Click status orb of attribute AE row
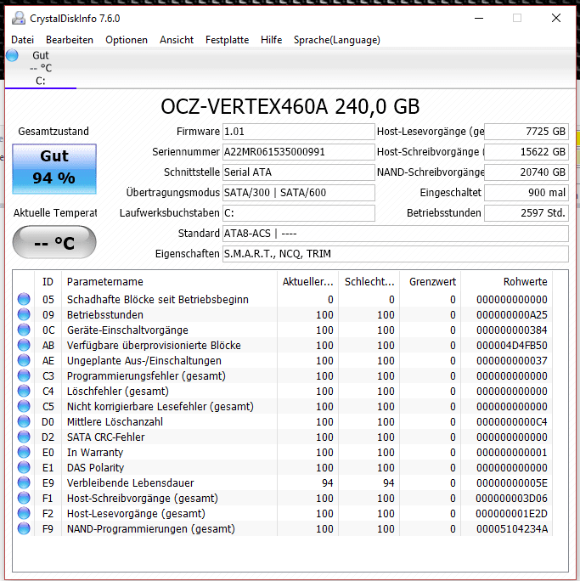The height and width of the screenshot is (581, 580). click(x=24, y=360)
